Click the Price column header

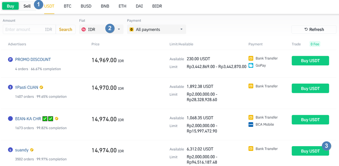(95, 44)
